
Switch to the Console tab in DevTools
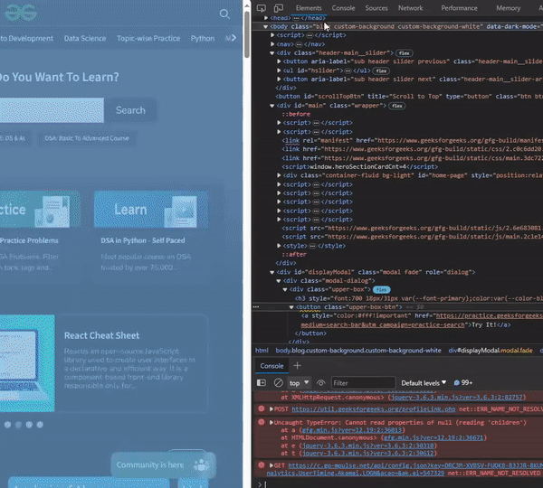[x=343, y=8]
